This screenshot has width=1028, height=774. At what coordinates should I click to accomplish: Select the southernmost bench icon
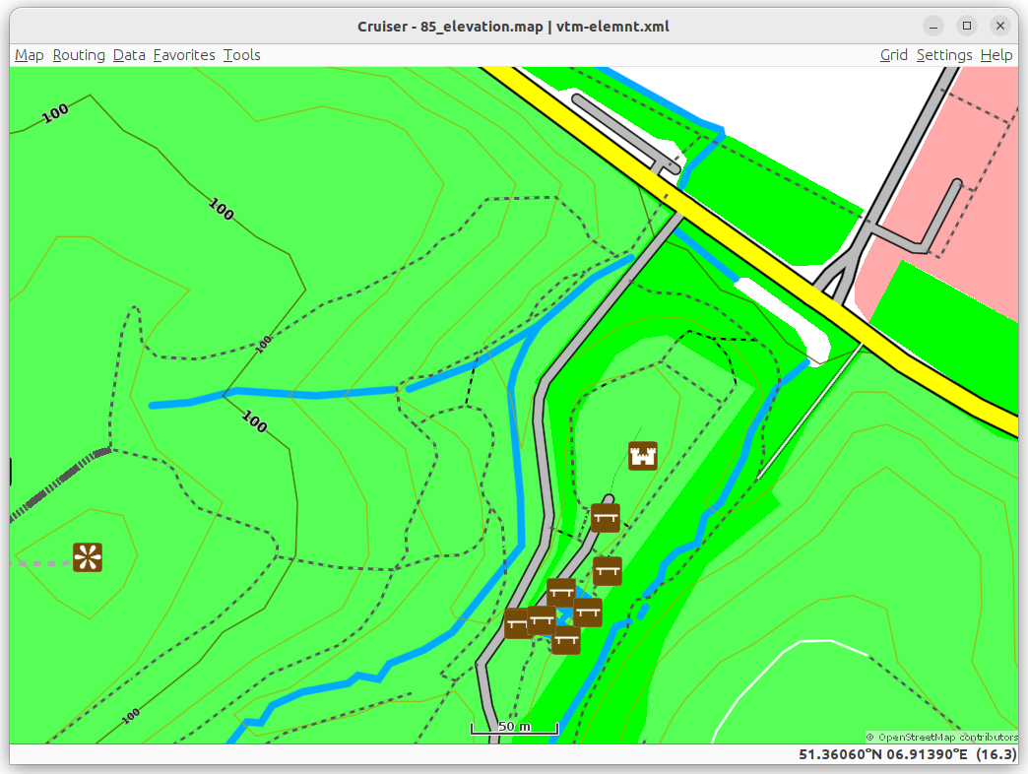[x=565, y=640]
